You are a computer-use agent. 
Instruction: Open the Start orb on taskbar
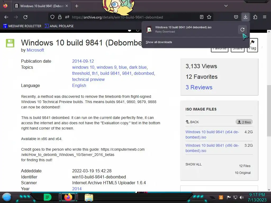pos(7,197)
